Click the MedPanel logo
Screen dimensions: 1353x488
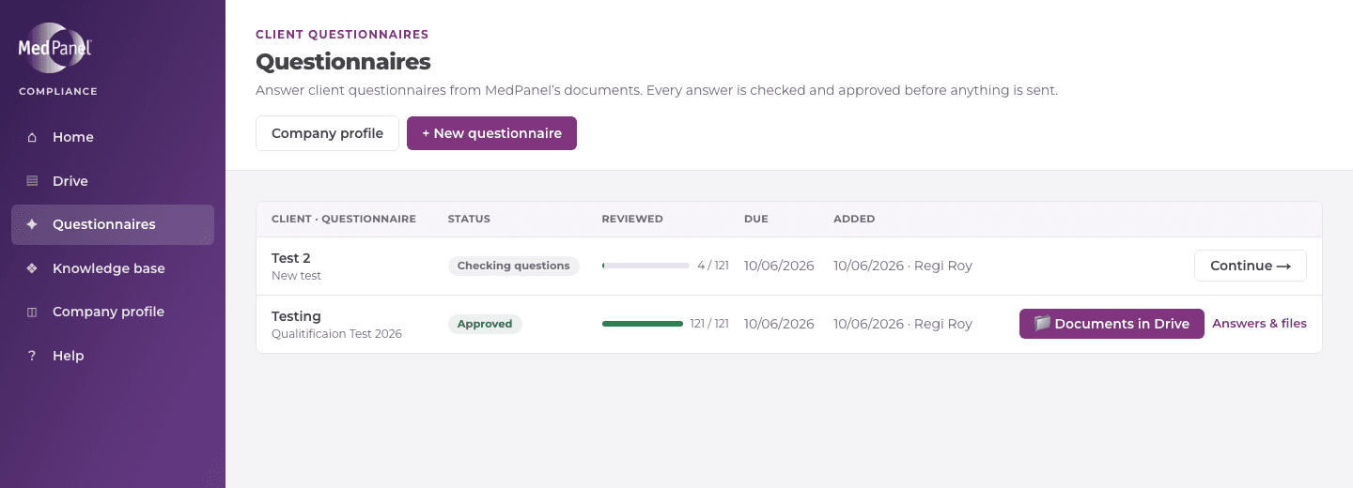[x=55, y=48]
